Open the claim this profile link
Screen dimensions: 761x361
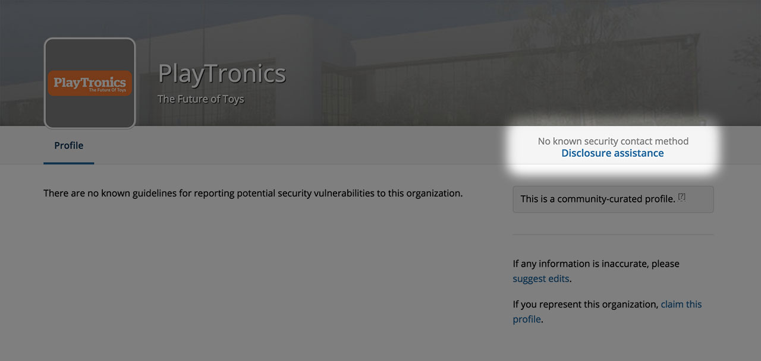(681, 304)
